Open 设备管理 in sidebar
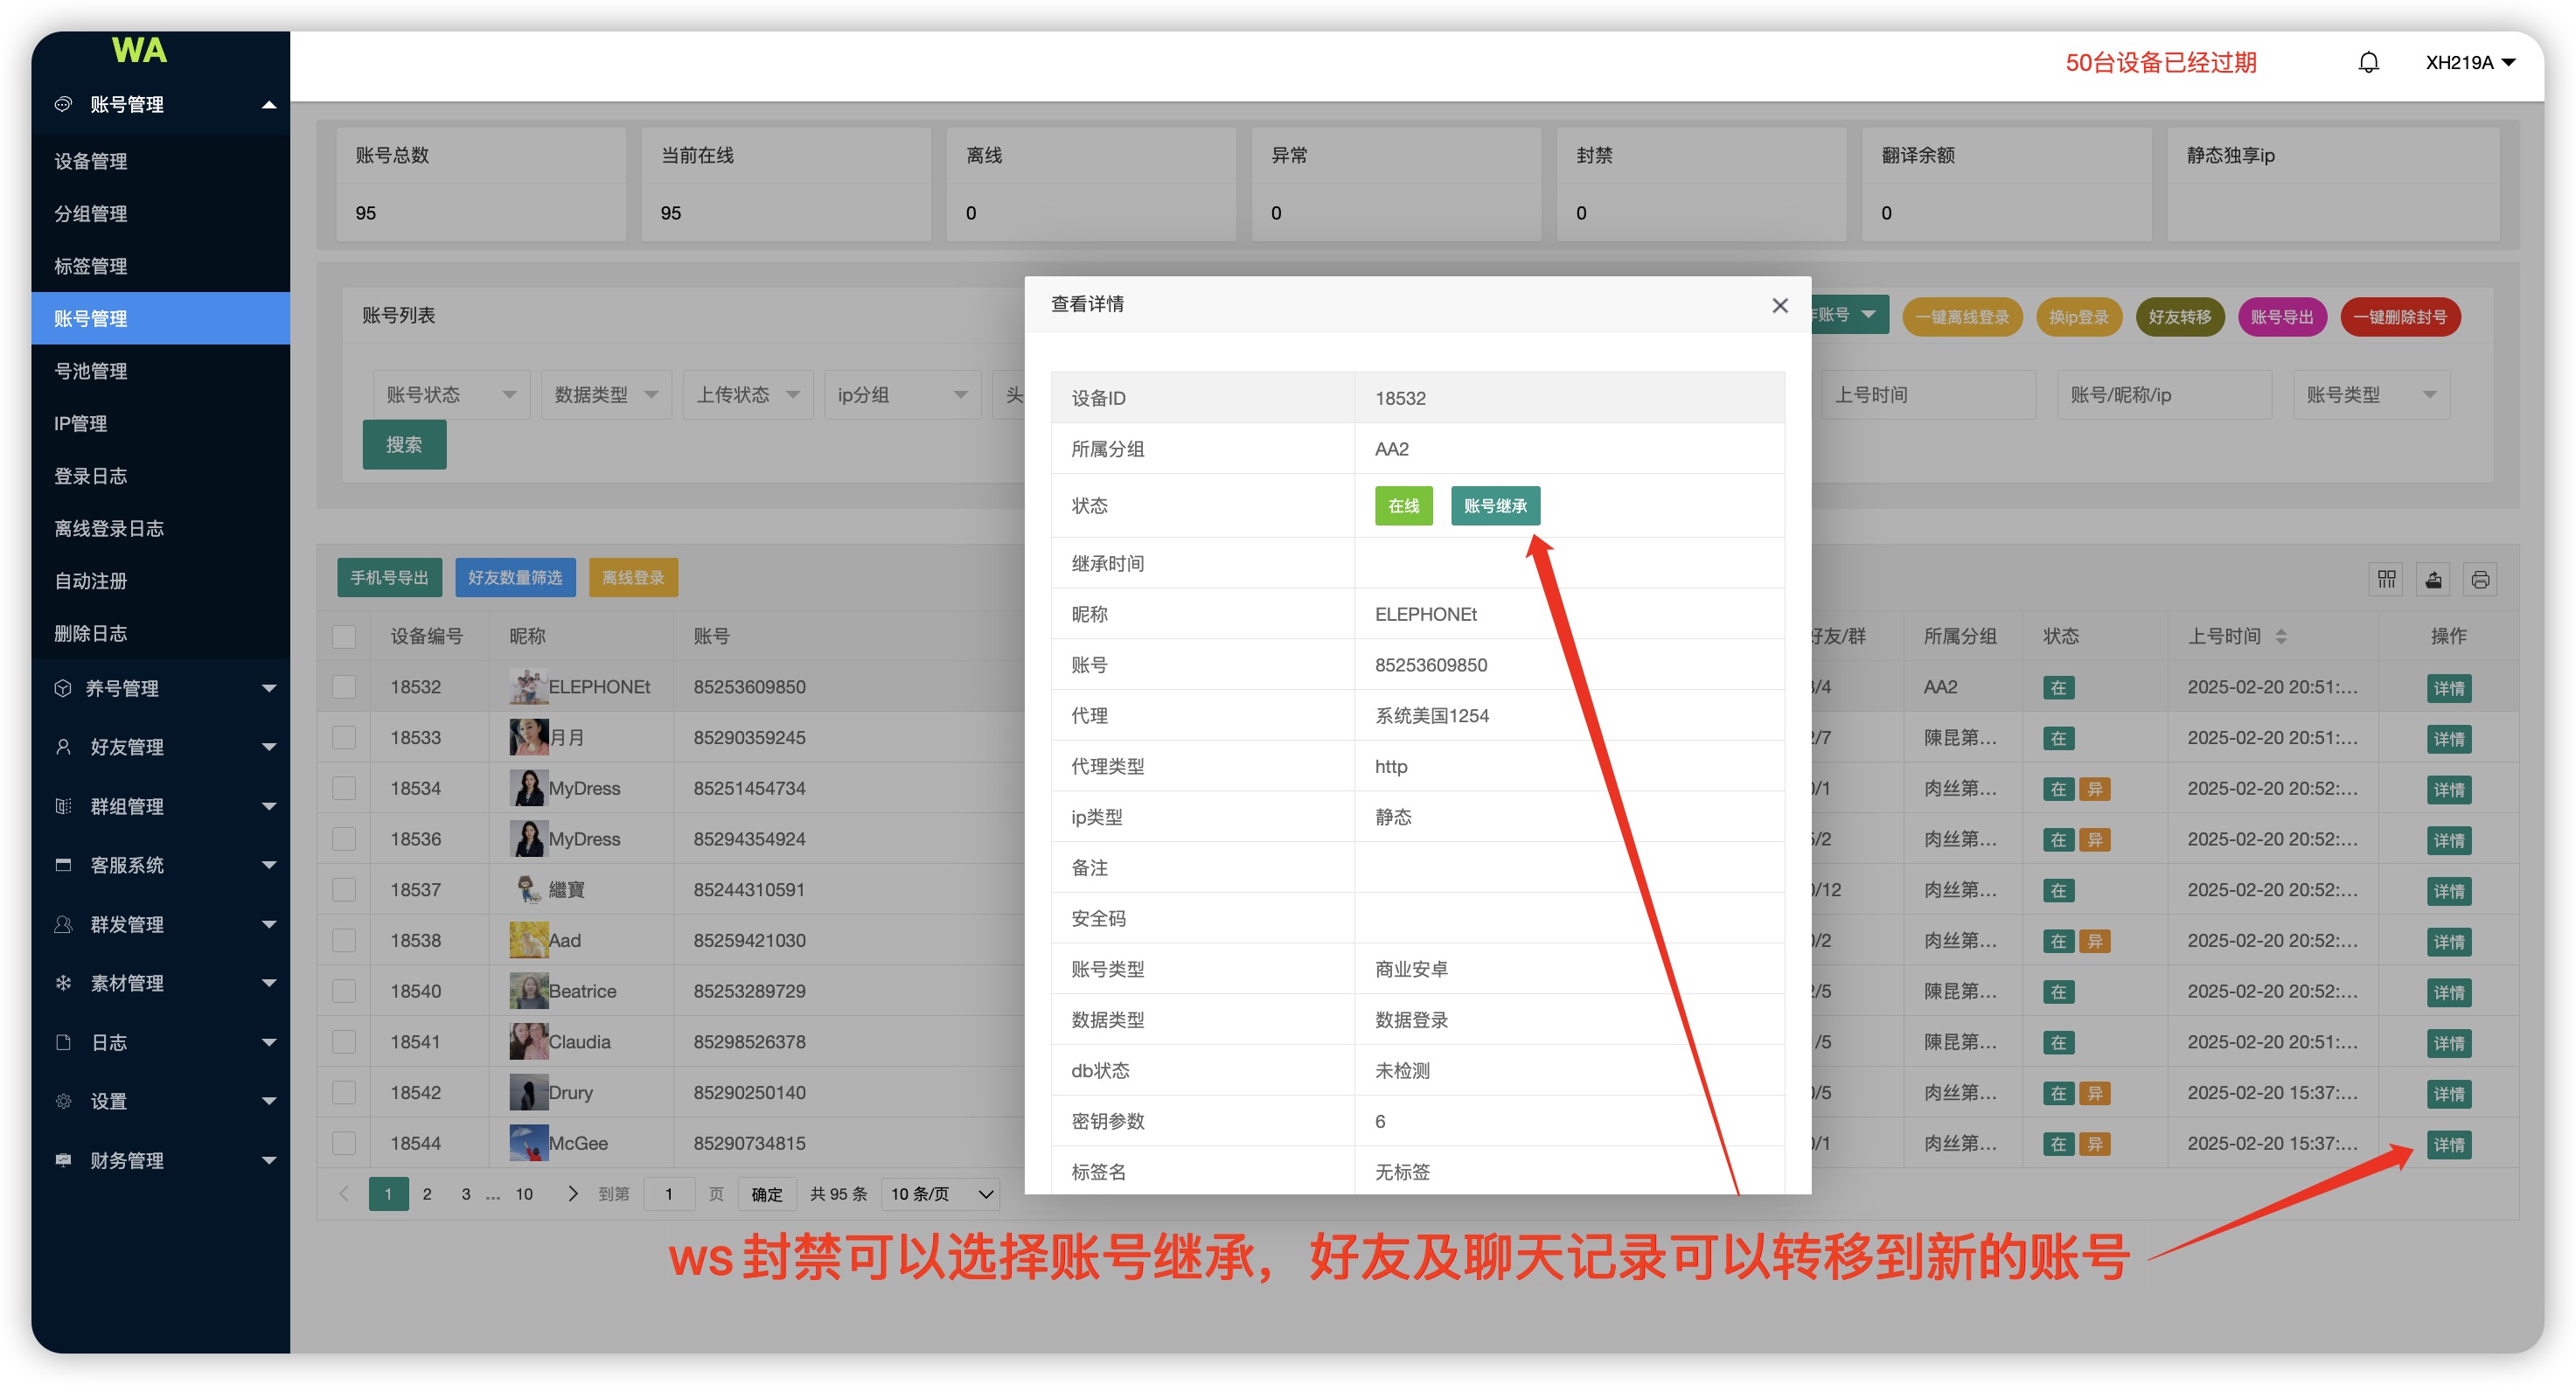Screen dimensions: 2576x1385 (91, 161)
